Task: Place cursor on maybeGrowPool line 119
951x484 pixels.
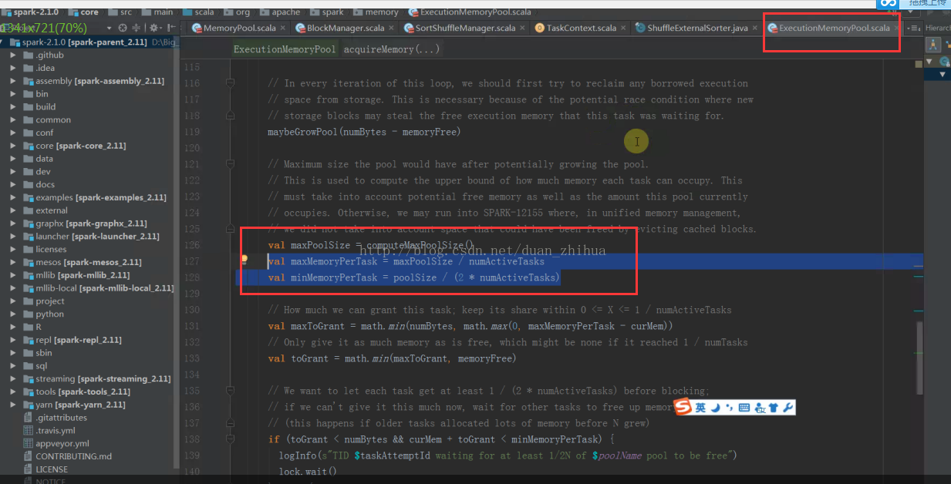Action: pyautogui.click(x=364, y=132)
